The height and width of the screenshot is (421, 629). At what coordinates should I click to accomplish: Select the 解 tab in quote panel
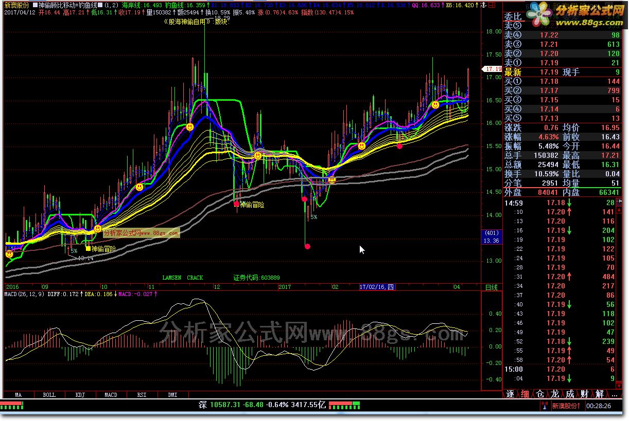pyautogui.click(x=600, y=394)
